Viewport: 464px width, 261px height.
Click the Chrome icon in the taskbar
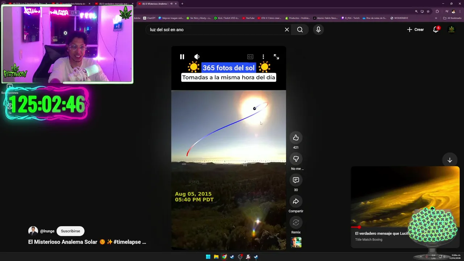click(x=224, y=257)
